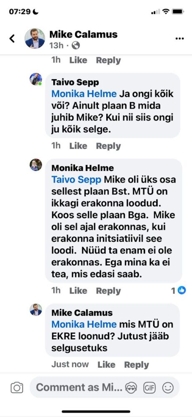Screen dimensions: 192x417
Task: Like Mike Calamus's just now comment
Action: pos(106,364)
